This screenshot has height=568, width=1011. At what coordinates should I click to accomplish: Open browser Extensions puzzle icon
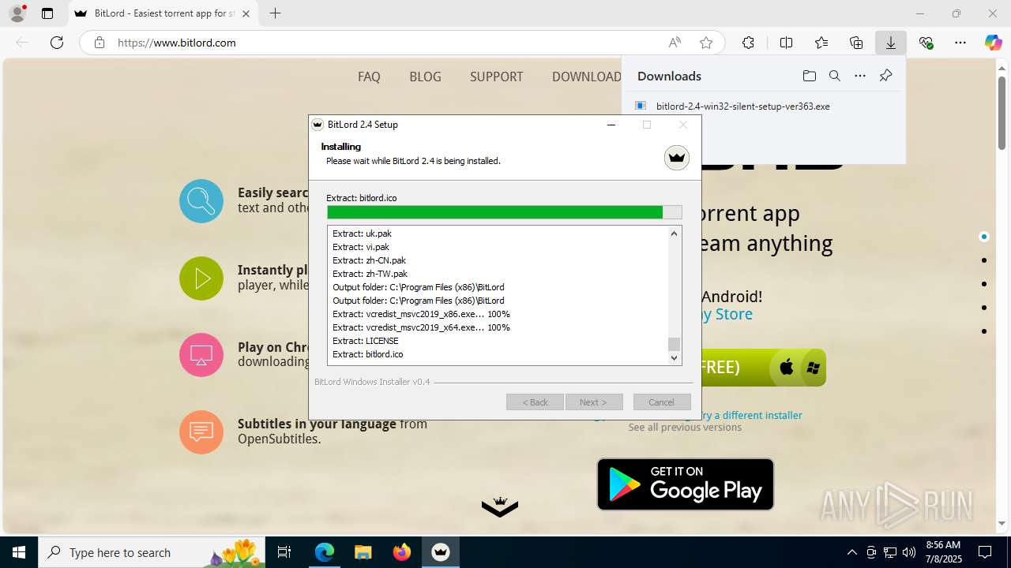click(748, 43)
